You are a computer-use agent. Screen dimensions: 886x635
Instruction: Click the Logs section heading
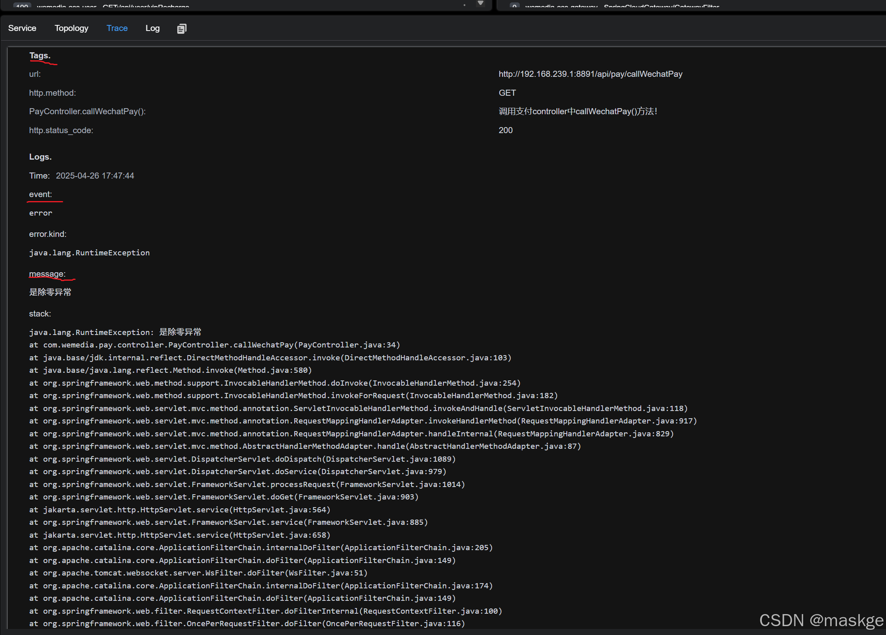coord(40,157)
